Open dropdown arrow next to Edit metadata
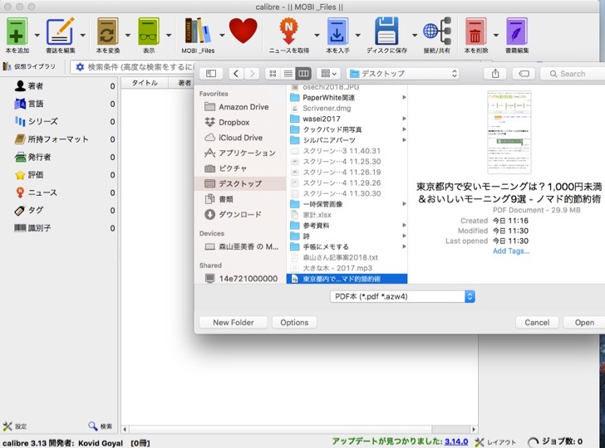 pyautogui.click(x=82, y=35)
